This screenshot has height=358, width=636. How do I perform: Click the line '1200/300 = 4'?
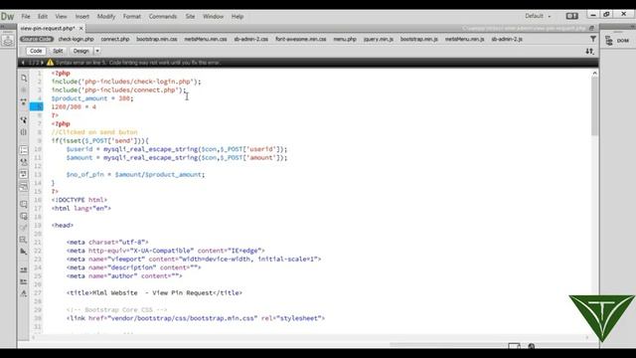point(74,106)
